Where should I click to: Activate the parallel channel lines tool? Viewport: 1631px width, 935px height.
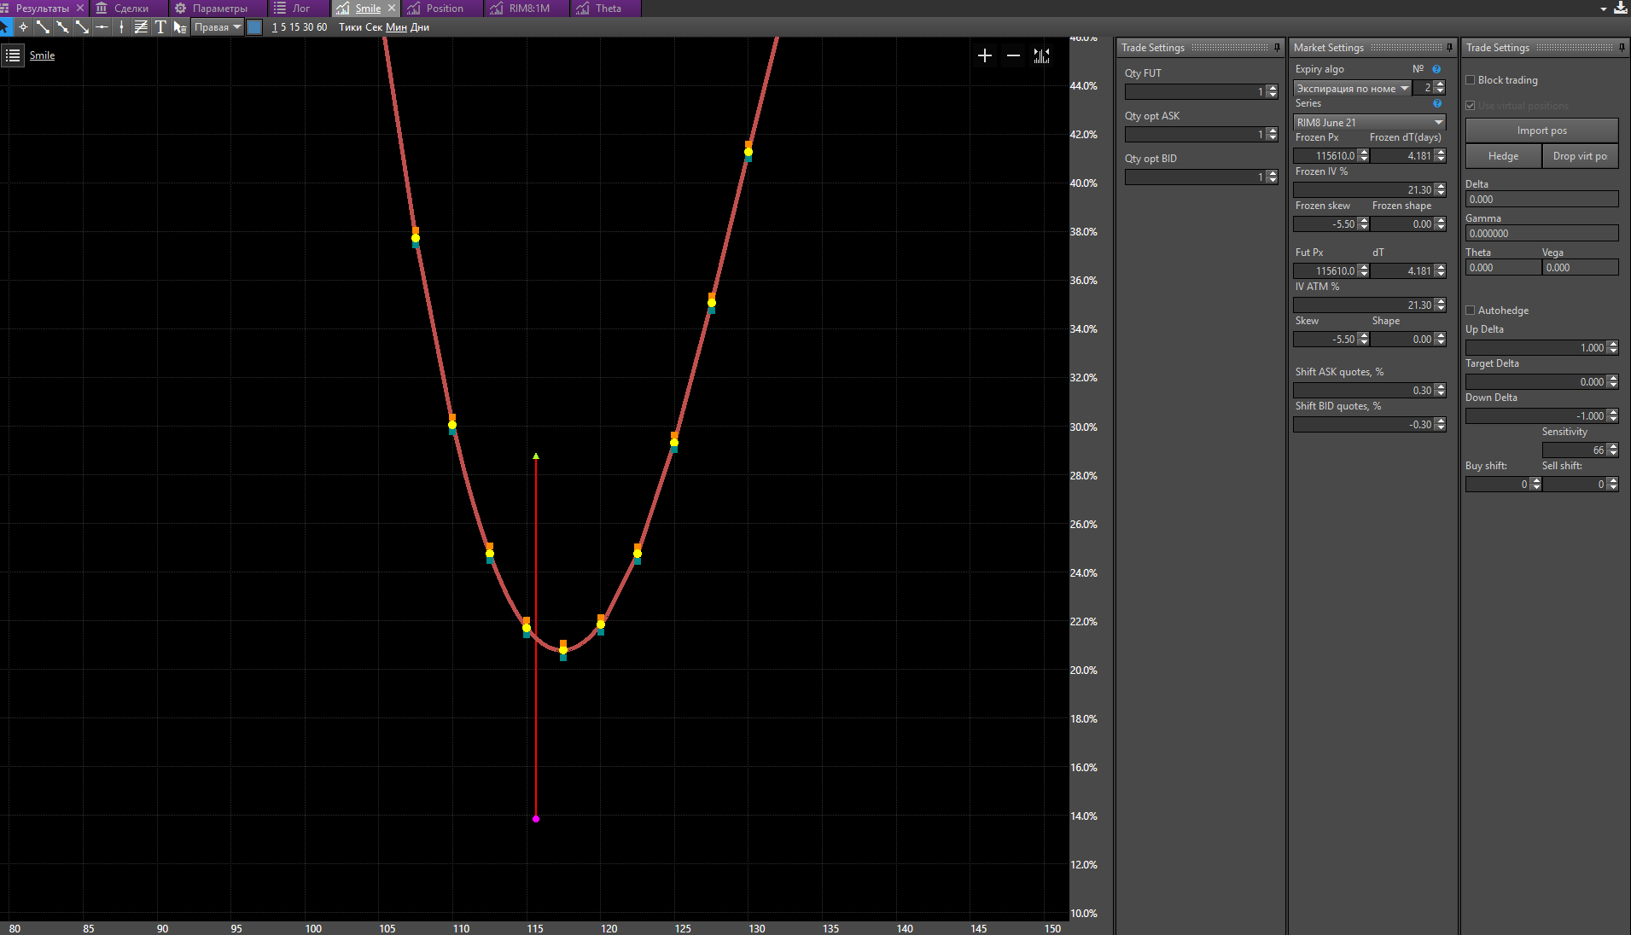click(x=141, y=27)
